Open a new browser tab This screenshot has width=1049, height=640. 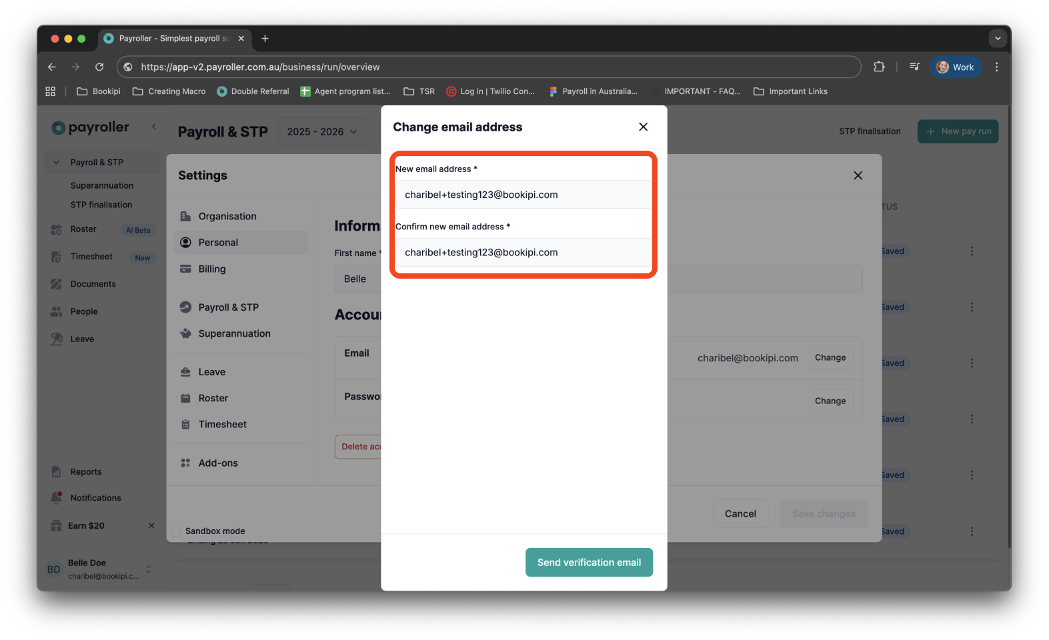265,38
